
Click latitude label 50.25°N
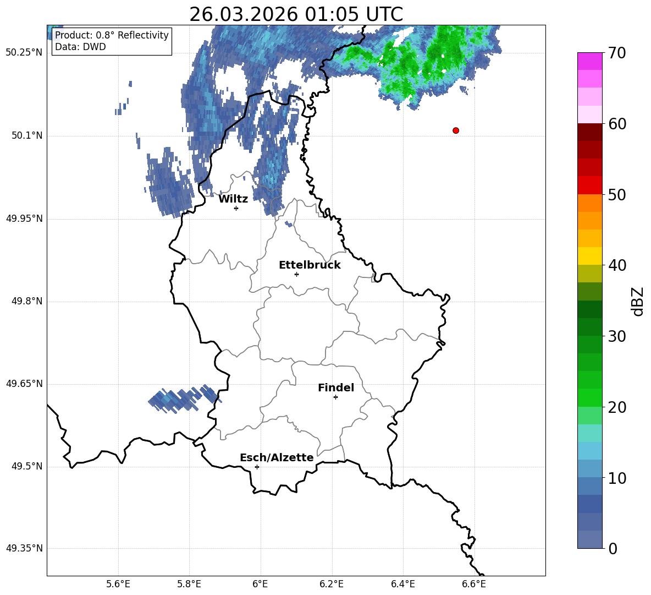point(24,53)
